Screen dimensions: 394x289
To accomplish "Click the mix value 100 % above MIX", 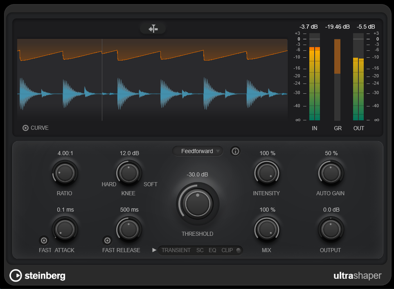I will [x=267, y=210].
